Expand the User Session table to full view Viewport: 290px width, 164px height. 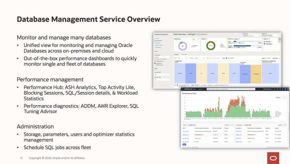tap(285, 125)
